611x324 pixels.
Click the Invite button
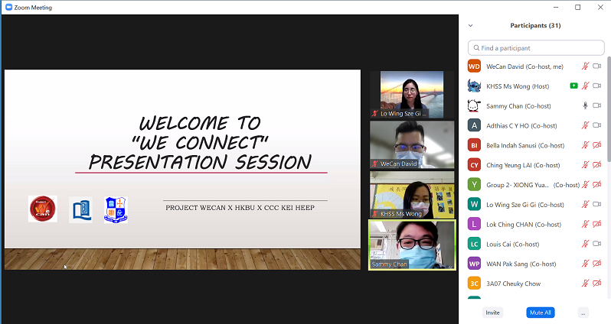492,313
